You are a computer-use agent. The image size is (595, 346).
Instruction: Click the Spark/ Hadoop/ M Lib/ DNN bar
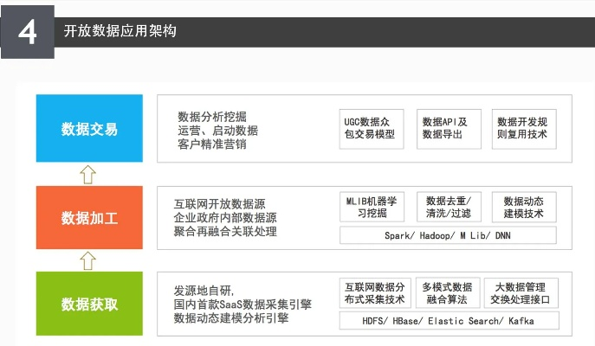(x=448, y=235)
